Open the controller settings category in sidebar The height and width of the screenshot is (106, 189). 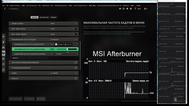click(x=4, y=48)
